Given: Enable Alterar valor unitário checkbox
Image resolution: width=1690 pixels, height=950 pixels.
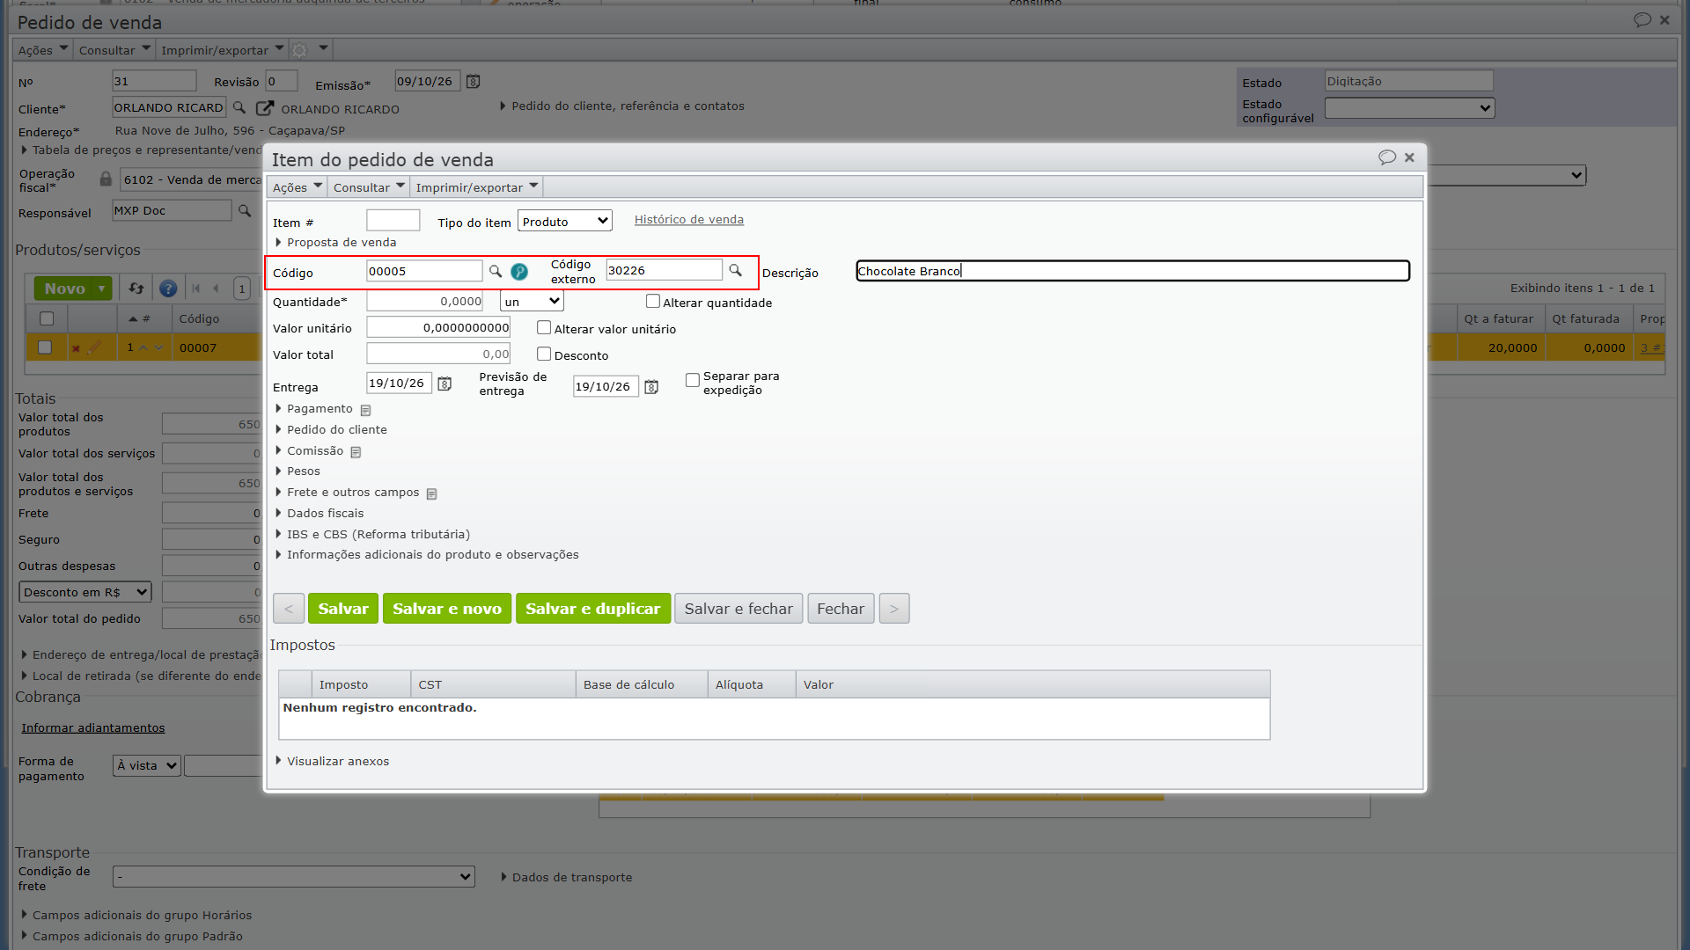Looking at the screenshot, I should [544, 328].
